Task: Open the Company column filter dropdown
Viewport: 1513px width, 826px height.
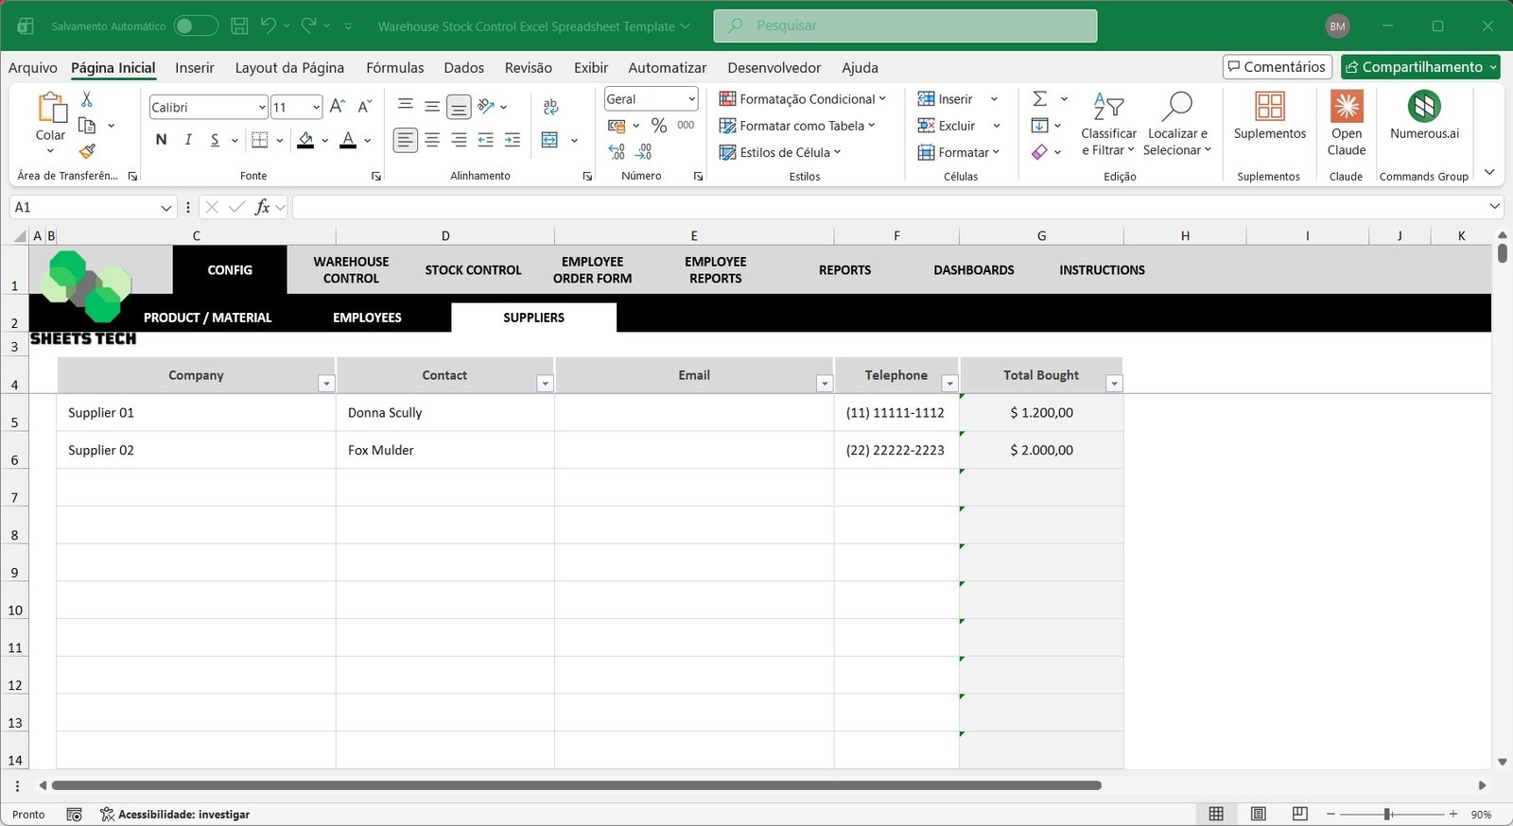Action: pyautogui.click(x=326, y=383)
